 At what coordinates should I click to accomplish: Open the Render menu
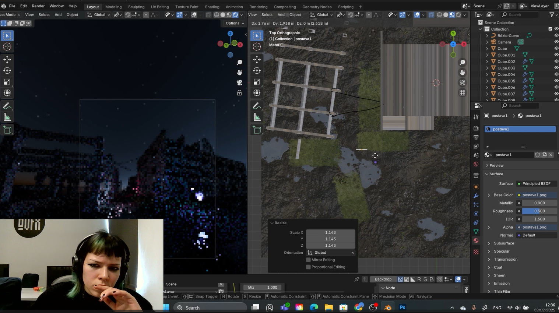pos(38,6)
